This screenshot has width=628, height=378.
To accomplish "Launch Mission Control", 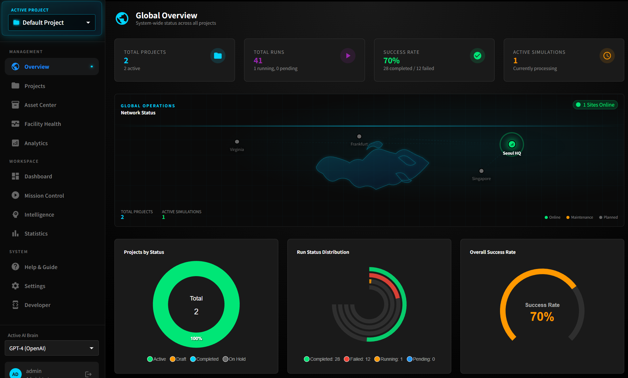I will pyautogui.click(x=44, y=195).
